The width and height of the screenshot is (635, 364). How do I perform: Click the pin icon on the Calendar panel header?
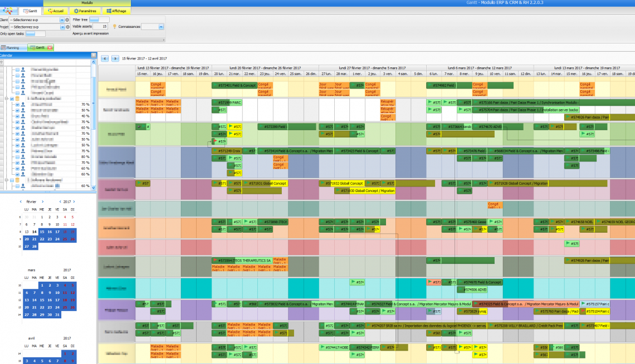coord(92,55)
